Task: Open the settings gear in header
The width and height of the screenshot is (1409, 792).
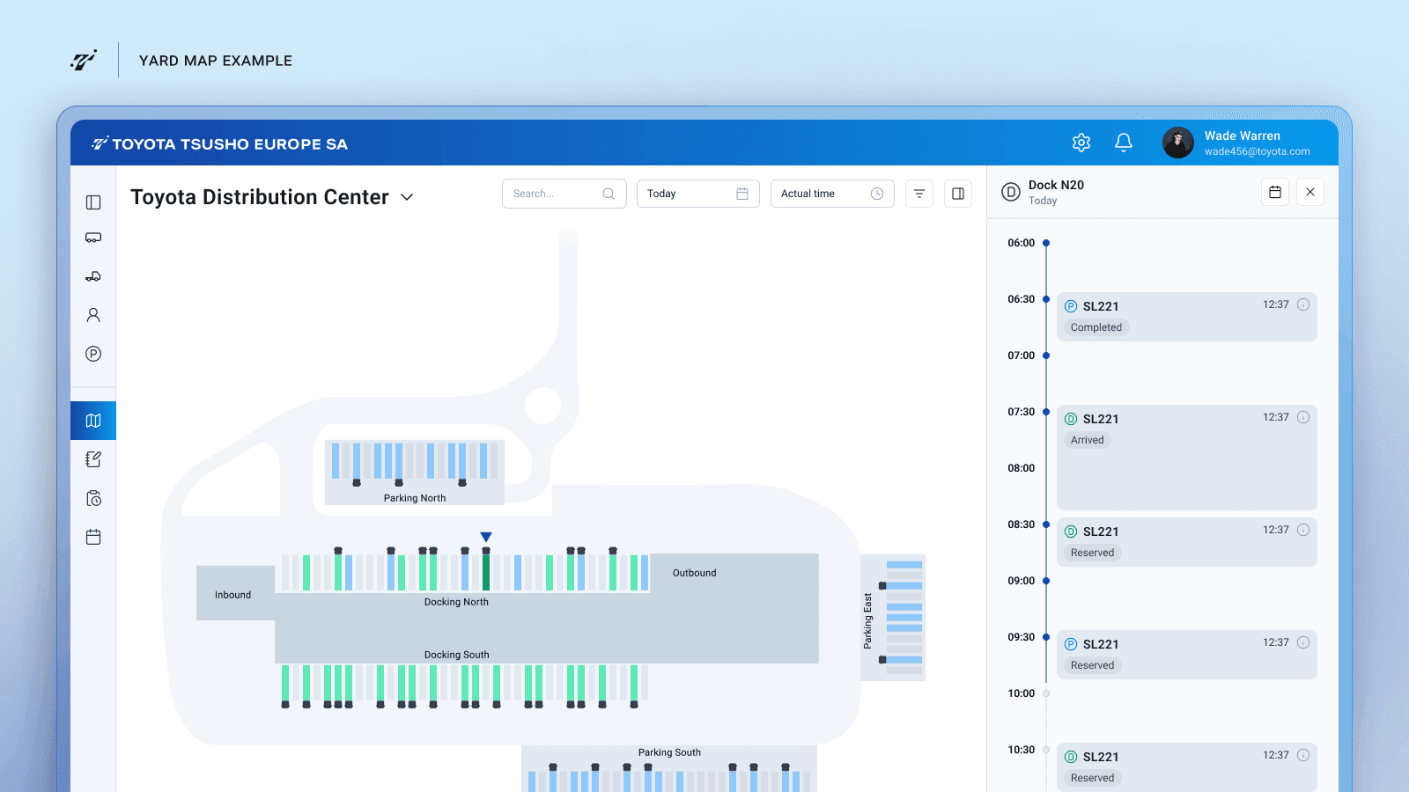Action: pyautogui.click(x=1081, y=143)
